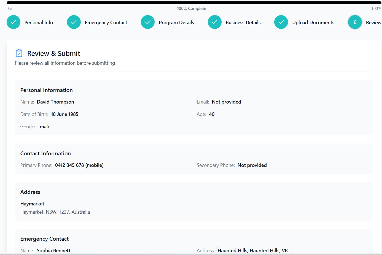Screen dimensions: 382x255
Task: Open the Business Details step
Action: pos(243,22)
